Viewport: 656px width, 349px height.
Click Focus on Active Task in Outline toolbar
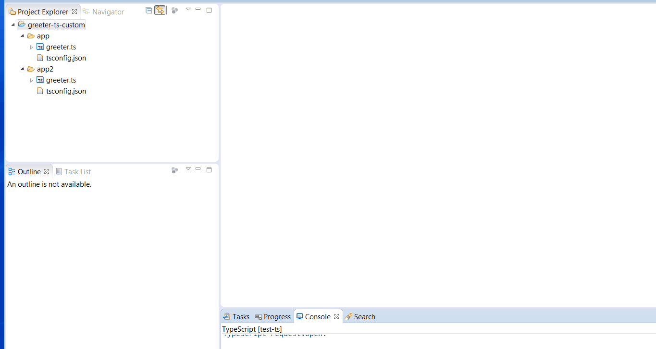pos(174,170)
